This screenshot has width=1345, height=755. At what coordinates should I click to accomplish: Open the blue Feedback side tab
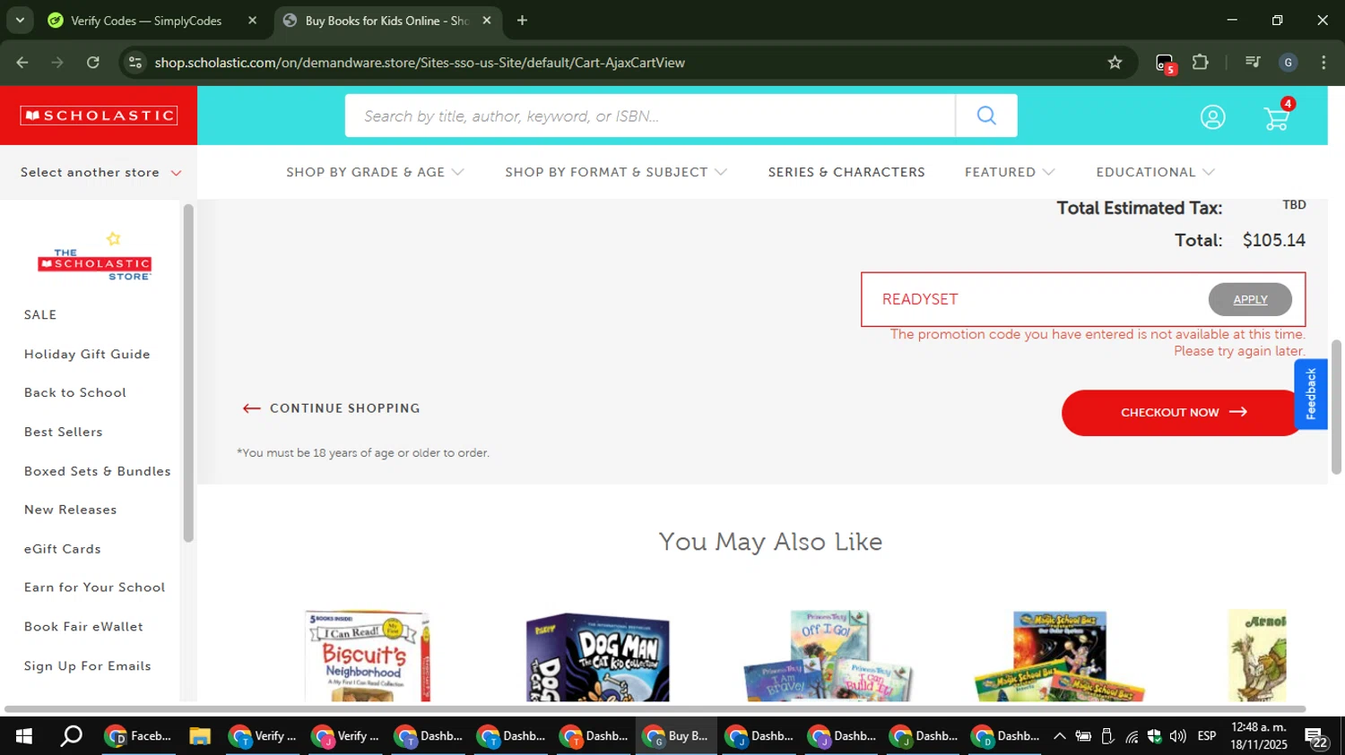coord(1311,394)
